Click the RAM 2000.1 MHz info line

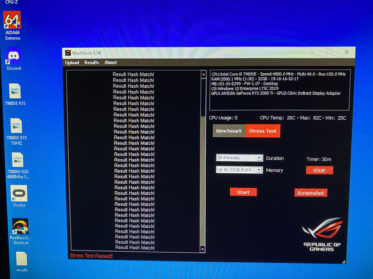(255, 79)
